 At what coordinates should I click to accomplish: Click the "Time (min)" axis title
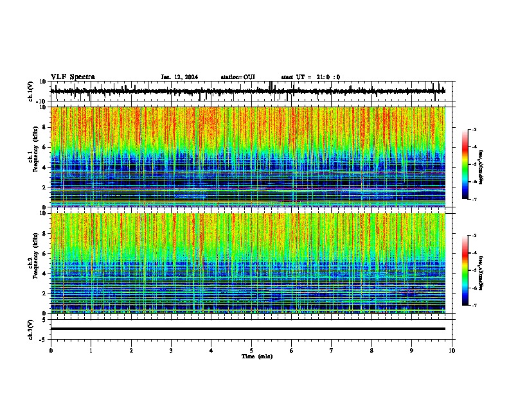[257, 356]
